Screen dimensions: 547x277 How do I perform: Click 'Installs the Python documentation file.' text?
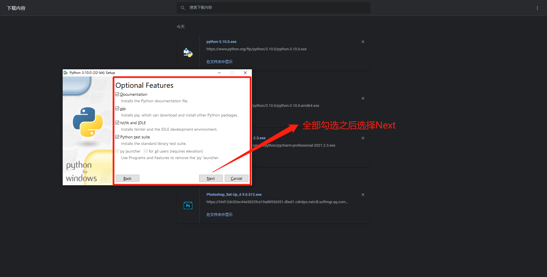[154, 101]
